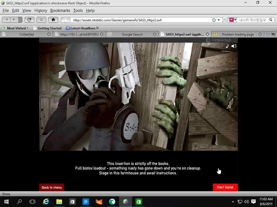Select the active Firefox taskbar icon

pos(126,202)
